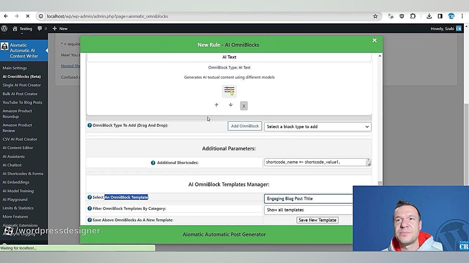Open the Extensions puzzle icon
Screen dimensions: 469x263
click(413, 16)
